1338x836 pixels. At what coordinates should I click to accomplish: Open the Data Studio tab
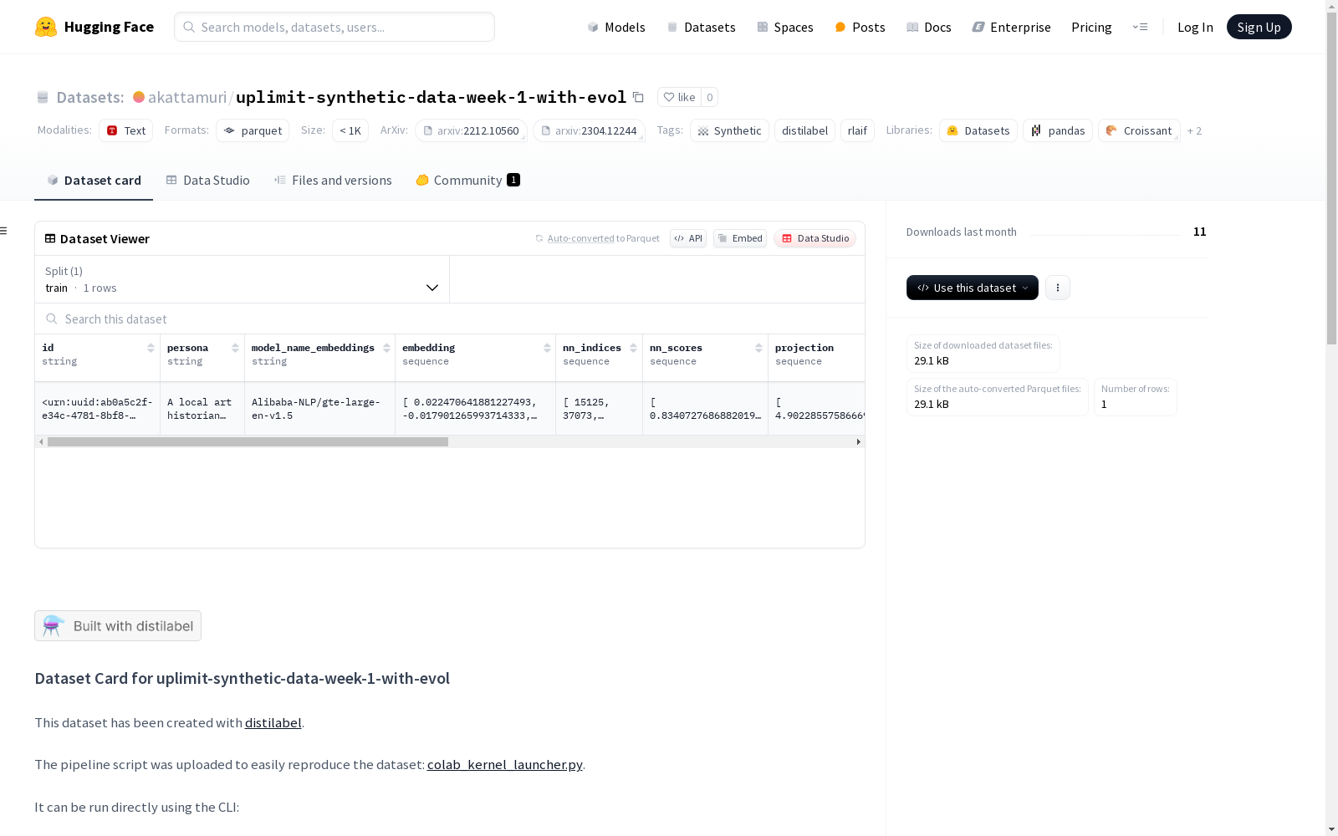208,180
